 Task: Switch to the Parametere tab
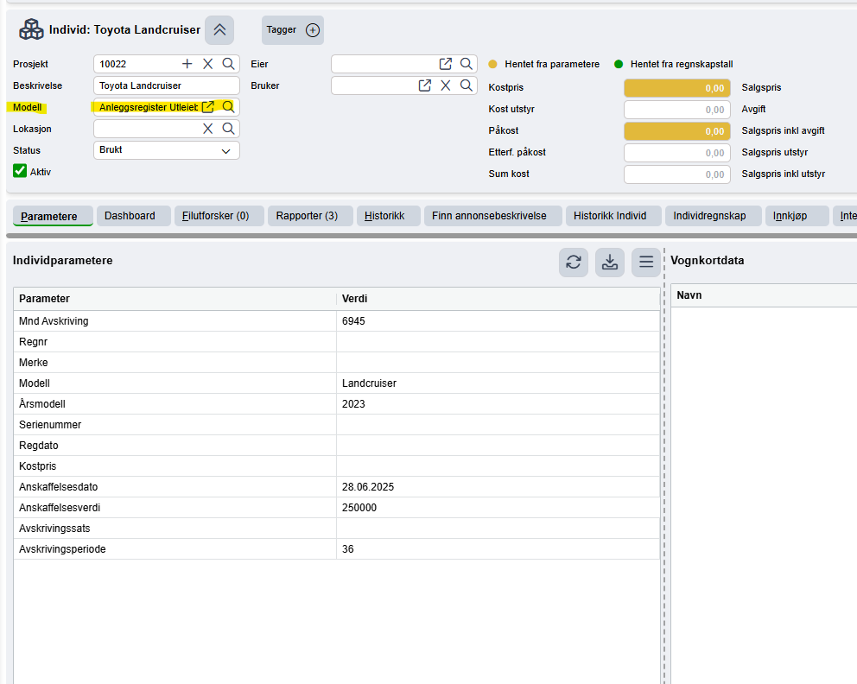[x=53, y=217]
